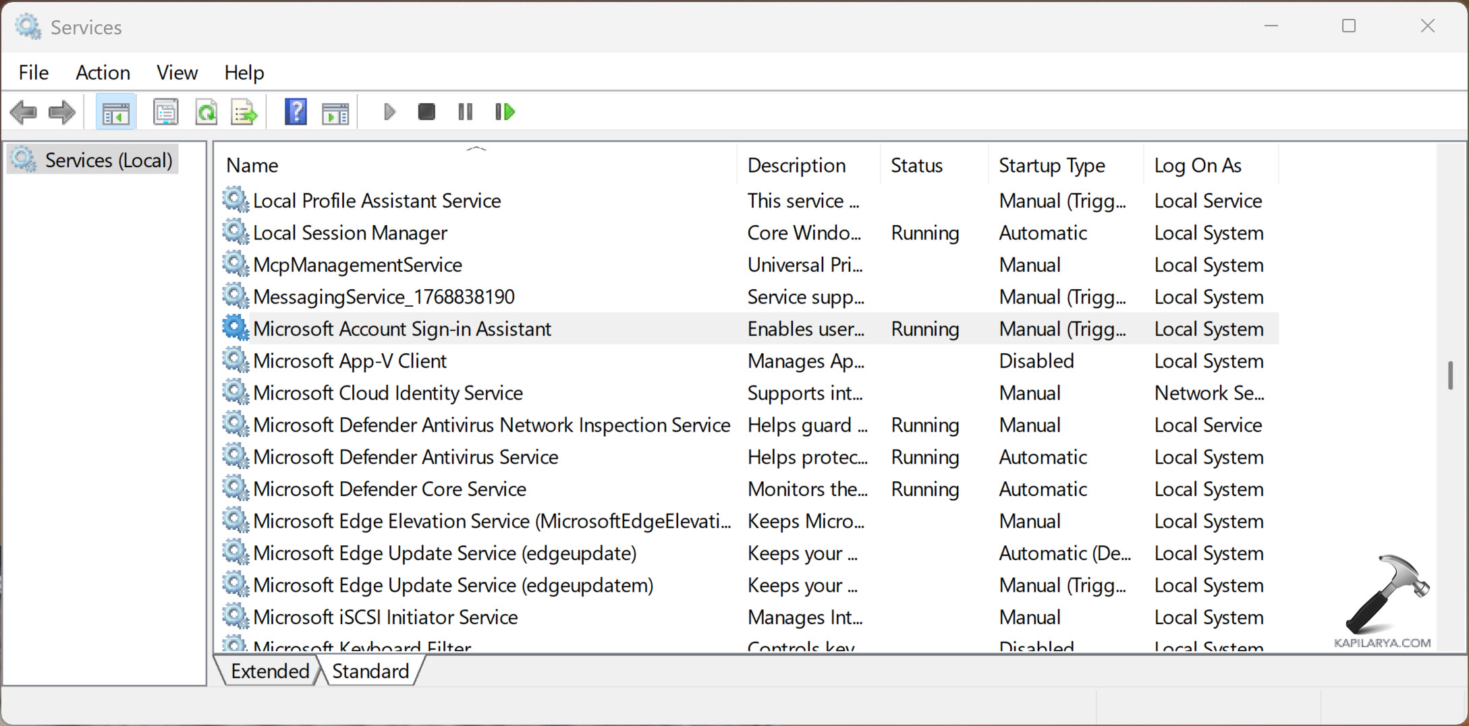
Task: Export the services list
Action: [244, 111]
